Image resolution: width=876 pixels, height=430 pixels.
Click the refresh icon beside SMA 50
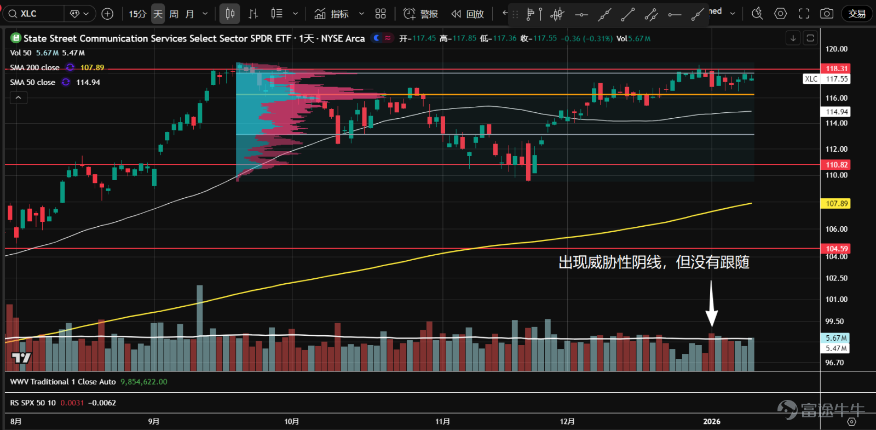point(66,82)
